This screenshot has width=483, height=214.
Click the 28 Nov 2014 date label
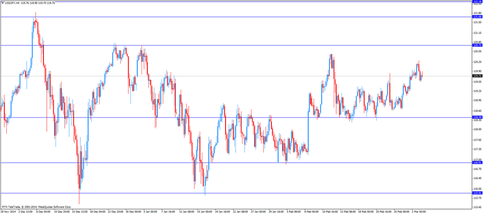click(8, 212)
